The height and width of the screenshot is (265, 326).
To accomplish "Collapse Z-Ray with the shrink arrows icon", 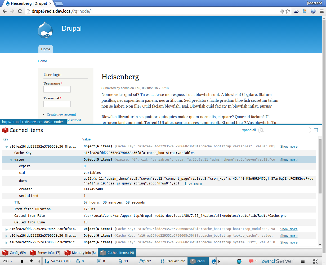I will 315,261.
